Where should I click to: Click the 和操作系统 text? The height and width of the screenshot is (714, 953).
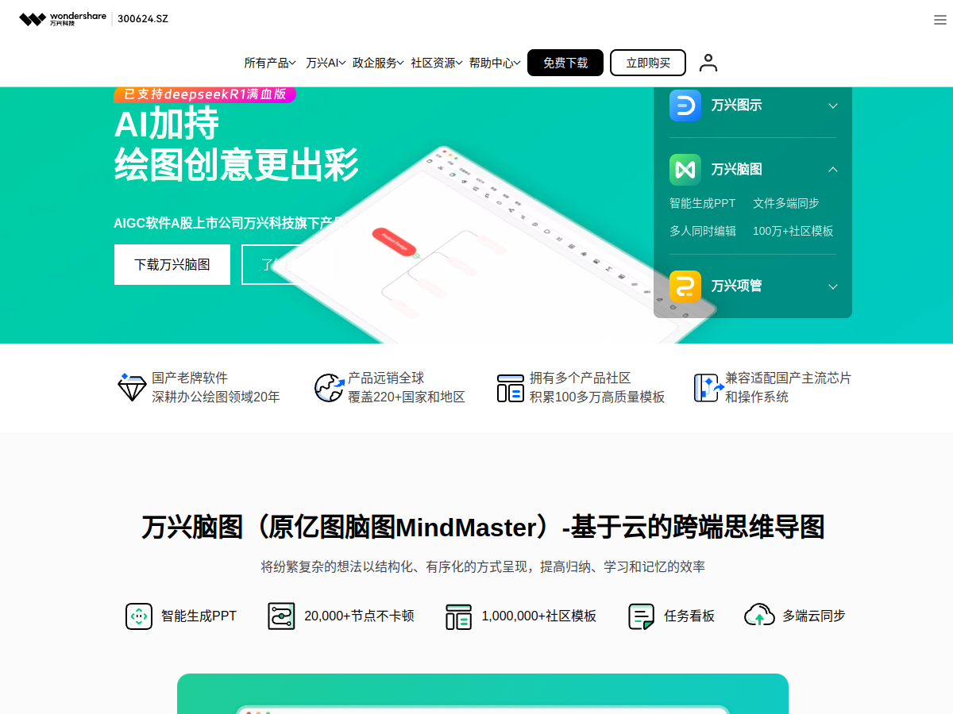point(757,397)
